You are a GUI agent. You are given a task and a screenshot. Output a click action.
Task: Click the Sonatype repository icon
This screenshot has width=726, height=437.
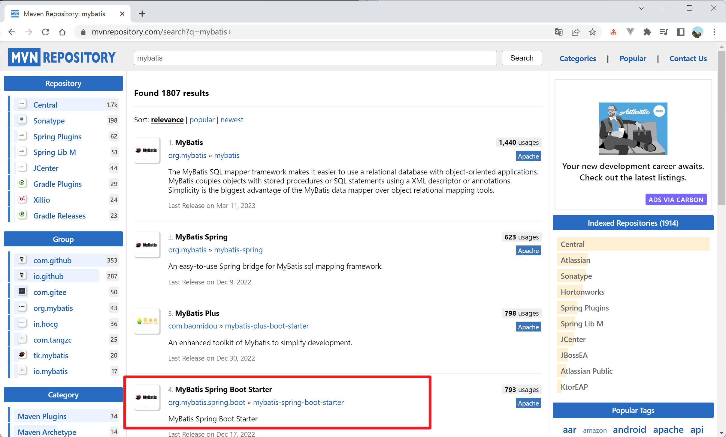coord(22,120)
